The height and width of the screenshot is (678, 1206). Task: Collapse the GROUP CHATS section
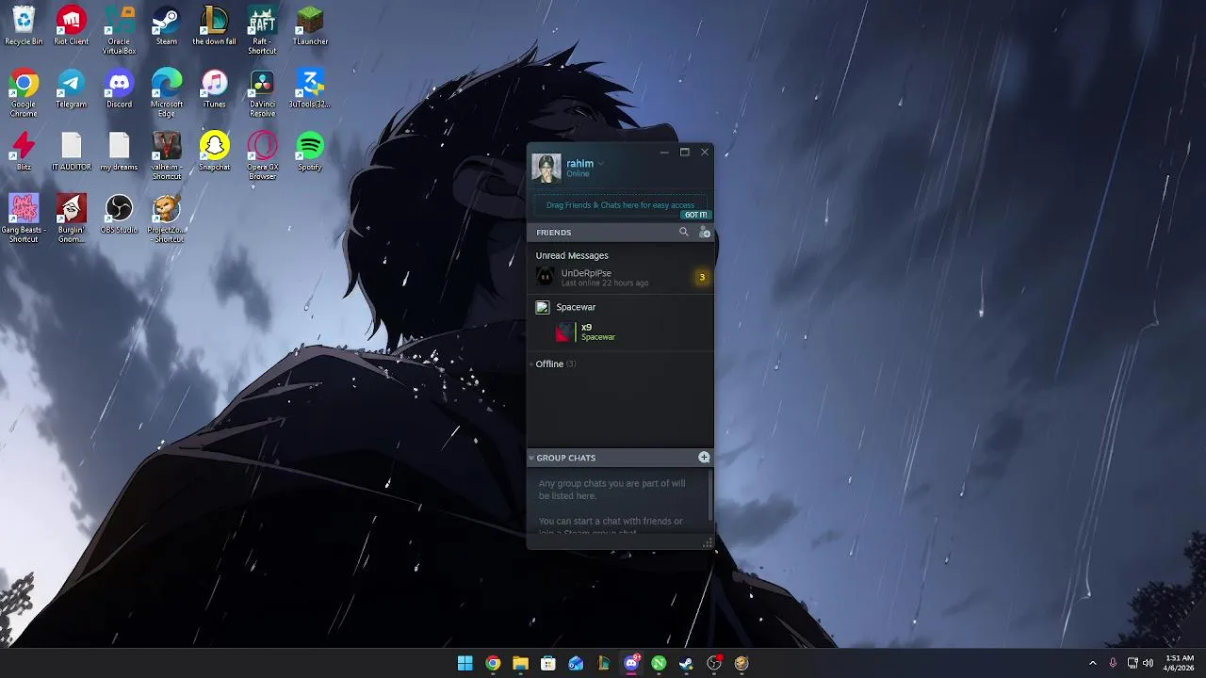[x=531, y=458]
